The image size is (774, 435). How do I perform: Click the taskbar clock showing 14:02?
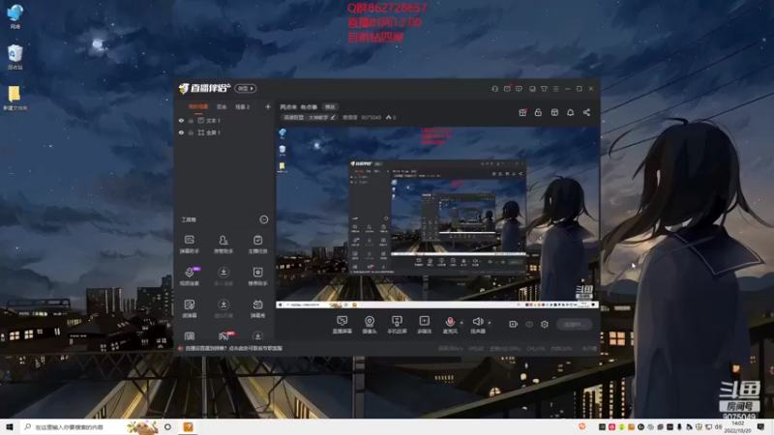click(737, 426)
